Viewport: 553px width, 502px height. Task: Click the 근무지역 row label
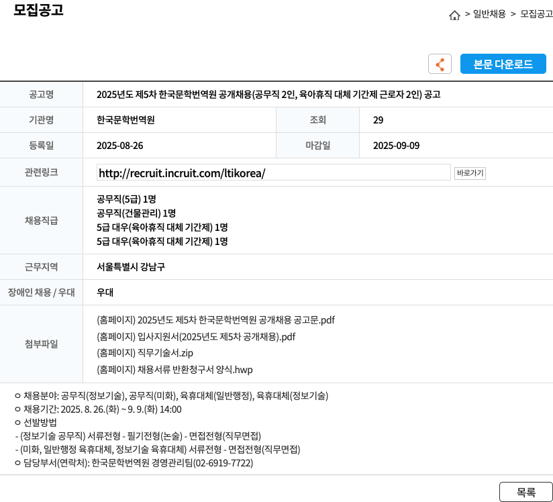tap(41, 266)
